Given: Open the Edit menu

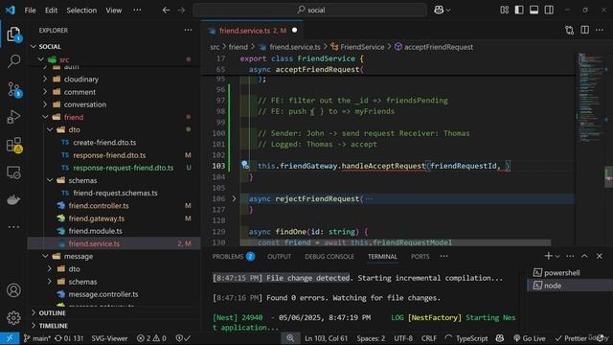Looking at the screenshot, I should pos(51,11).
